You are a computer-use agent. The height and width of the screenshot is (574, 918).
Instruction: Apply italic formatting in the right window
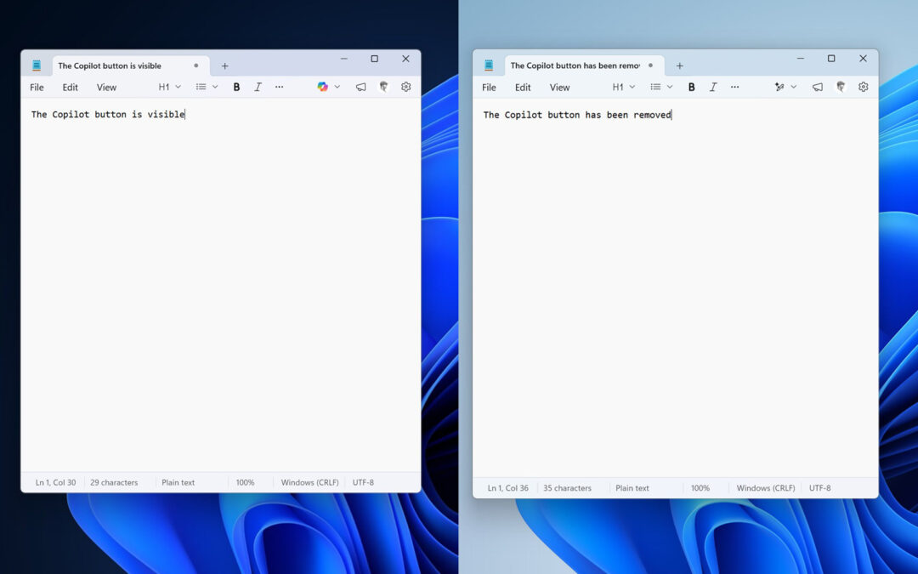[713, 86]
